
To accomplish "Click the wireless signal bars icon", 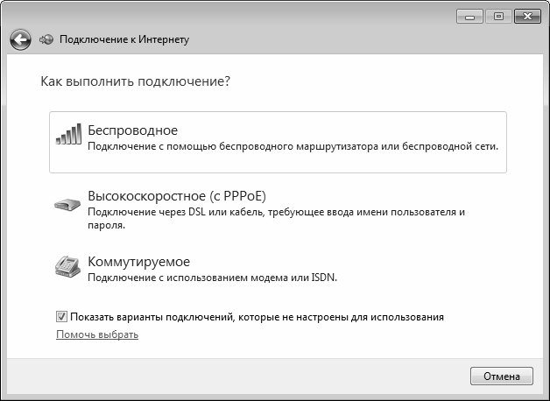I will pyautogui.click(x=68, y=134).
